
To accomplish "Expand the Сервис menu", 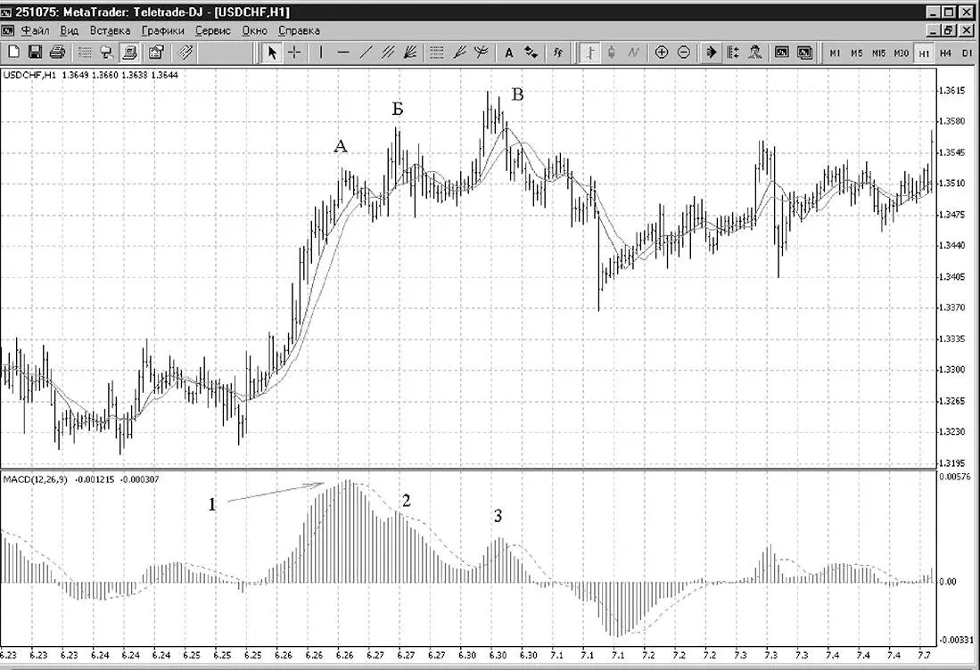I will [212, 30].
